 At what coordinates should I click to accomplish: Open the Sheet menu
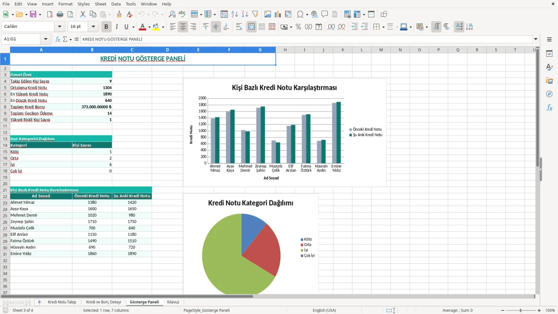[100, 4]
